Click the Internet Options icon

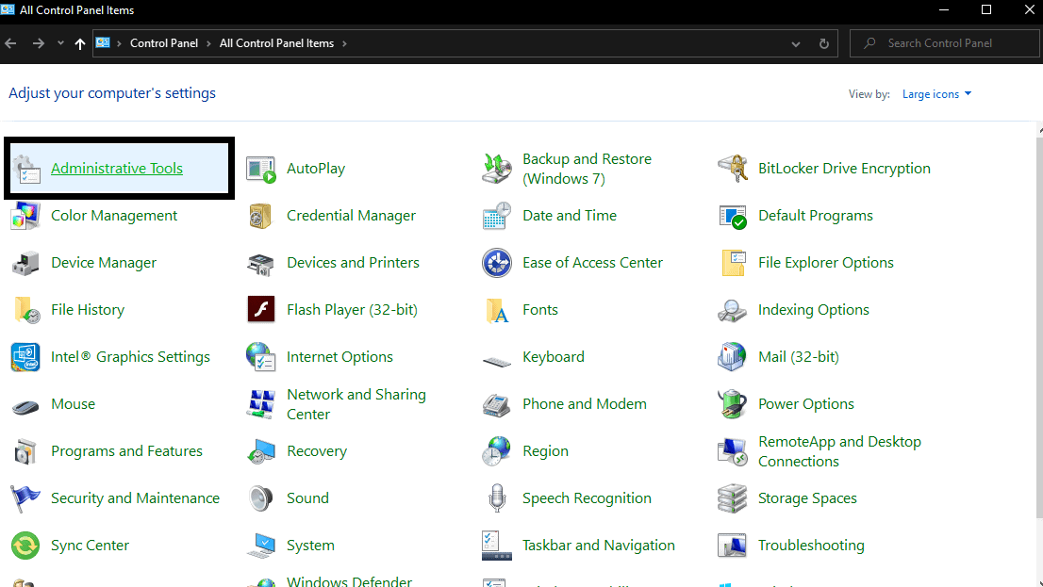[260, 358]
